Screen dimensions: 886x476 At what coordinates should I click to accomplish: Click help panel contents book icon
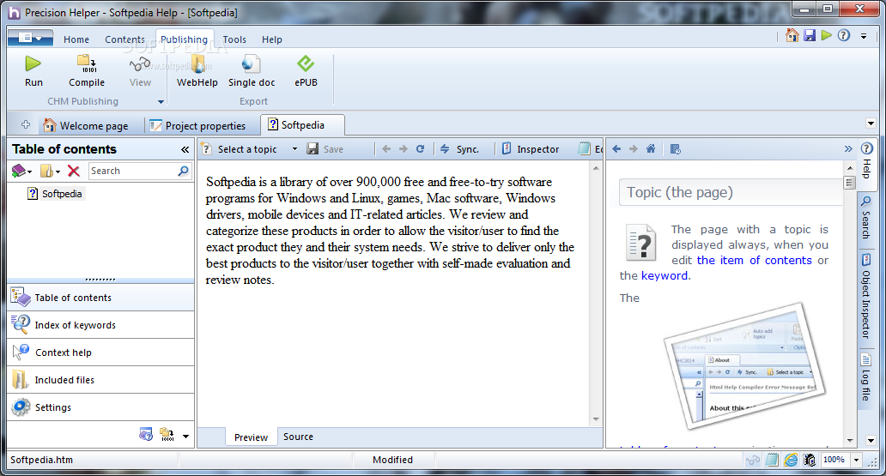point(676,149)
